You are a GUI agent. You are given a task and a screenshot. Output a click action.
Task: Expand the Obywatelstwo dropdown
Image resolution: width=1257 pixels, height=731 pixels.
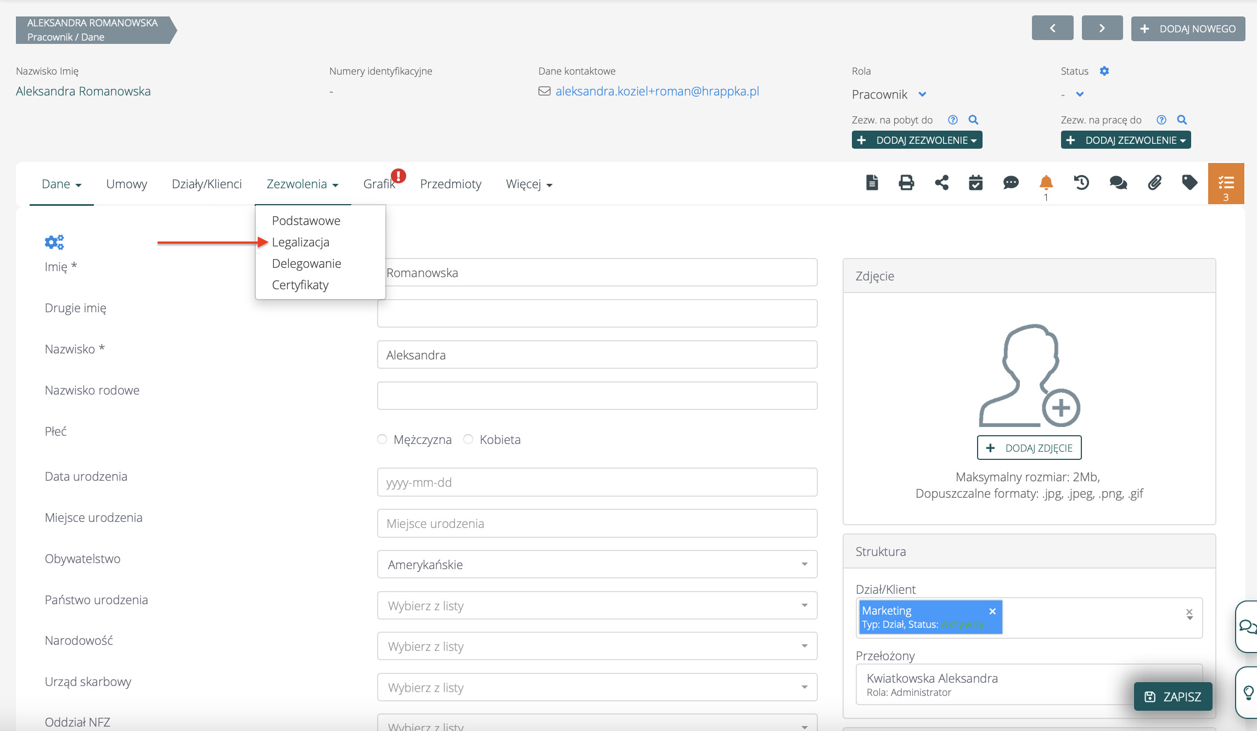(597, 565)
